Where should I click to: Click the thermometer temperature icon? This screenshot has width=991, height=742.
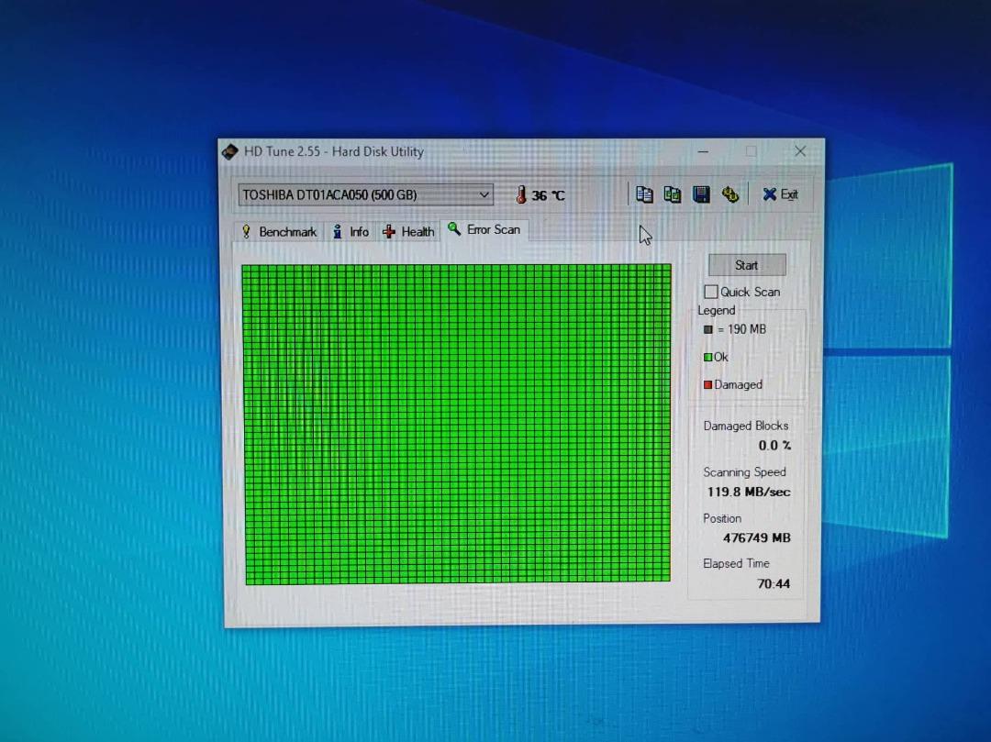(x=520, y=195)
